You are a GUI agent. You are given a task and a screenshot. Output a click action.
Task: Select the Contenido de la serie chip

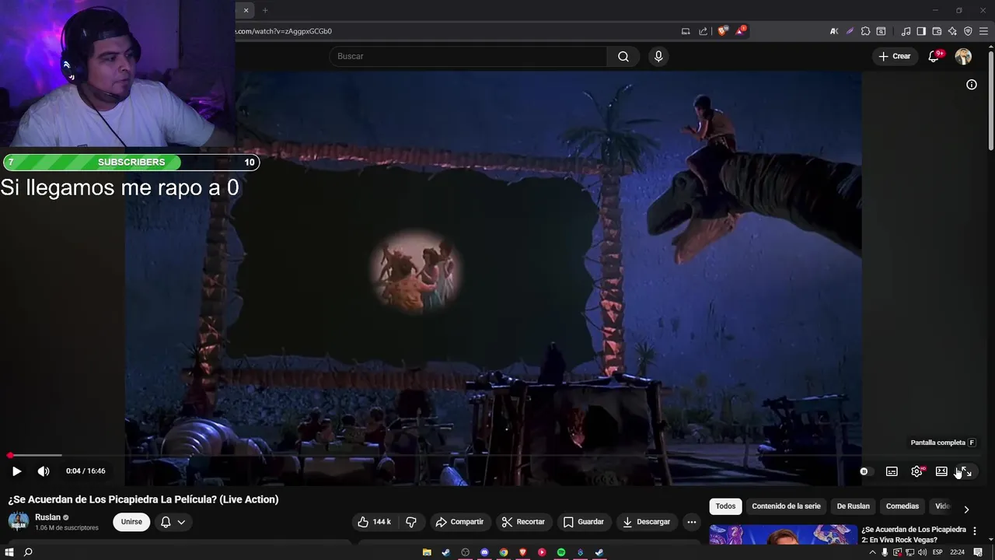point(786,506)
